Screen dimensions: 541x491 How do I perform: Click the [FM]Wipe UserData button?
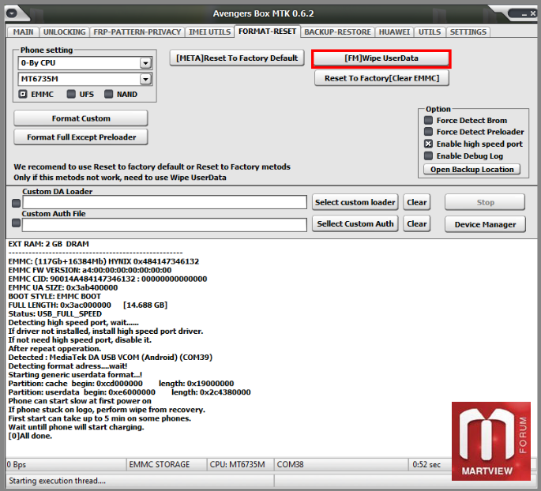[381, 58]
